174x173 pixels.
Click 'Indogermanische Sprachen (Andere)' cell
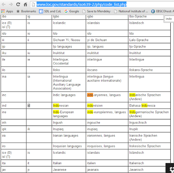[x=149, y=114]
